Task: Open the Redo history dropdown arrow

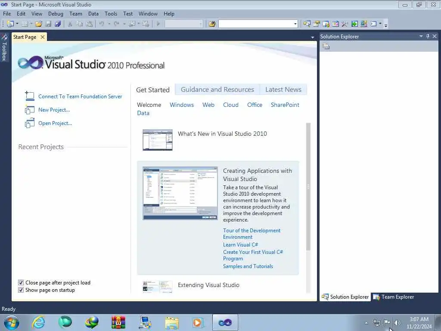Action: [124, 24]
